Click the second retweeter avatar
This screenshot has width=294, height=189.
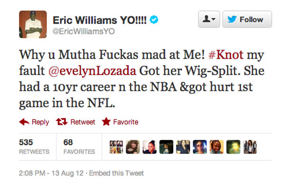[x=133, y=147]
